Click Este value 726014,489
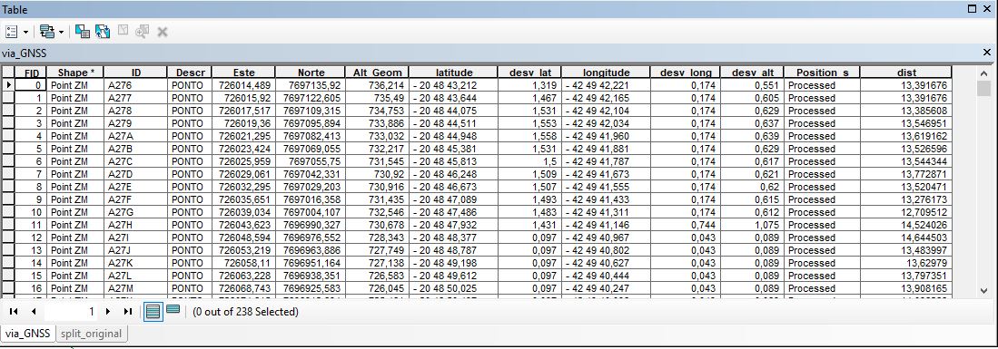The height and width of the screenshot is (349, 998). click(x=243, y=85)
